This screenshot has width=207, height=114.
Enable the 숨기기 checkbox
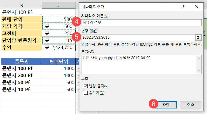[86, 93]
